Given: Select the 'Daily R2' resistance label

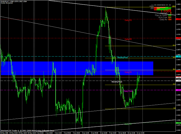Looking at the screenshot, I should click(x=128, y=39).
